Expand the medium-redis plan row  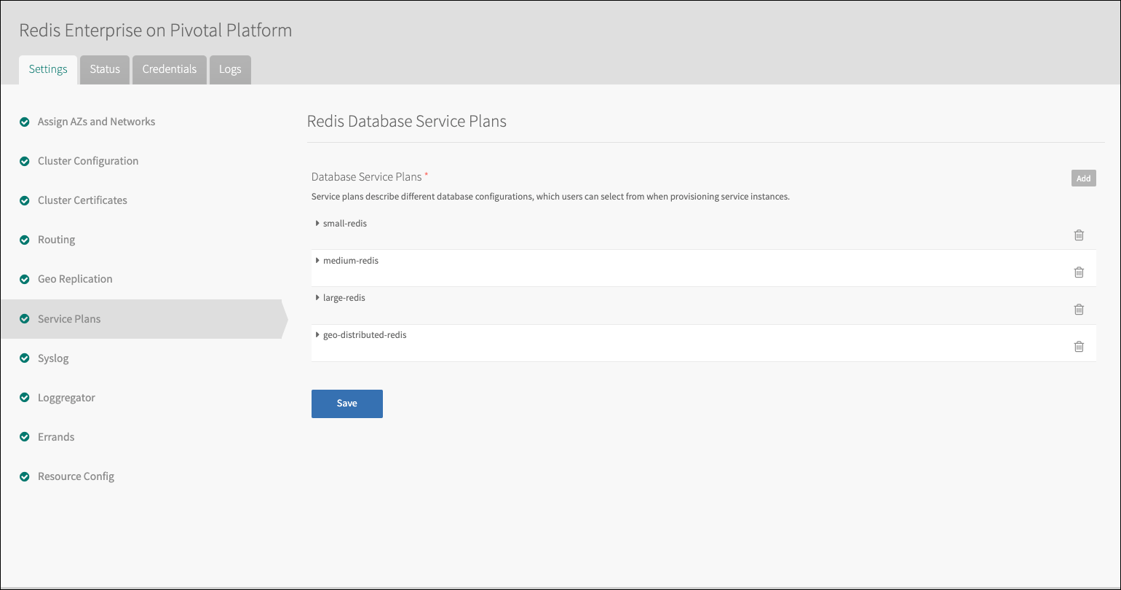pyautogui.click(x=318, y=260)
